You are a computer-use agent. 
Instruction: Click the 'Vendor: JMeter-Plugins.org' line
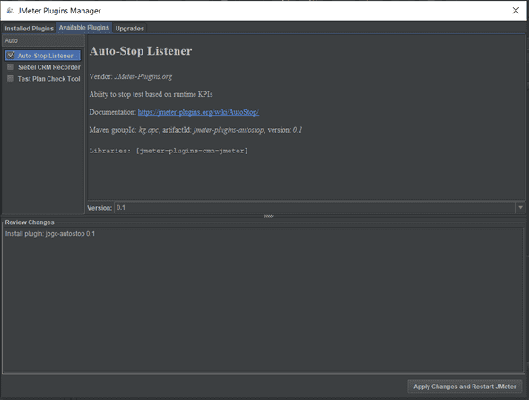(131, 76)
